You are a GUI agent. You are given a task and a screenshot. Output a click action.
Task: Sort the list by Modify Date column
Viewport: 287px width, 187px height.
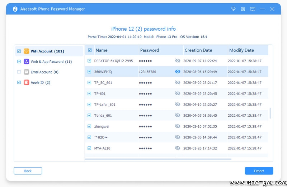coord(241,50)
